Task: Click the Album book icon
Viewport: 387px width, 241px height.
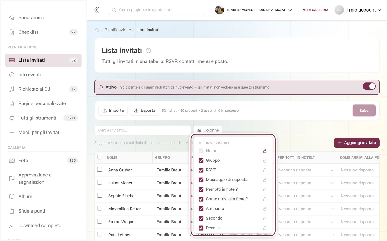Action: pos(12,197)
